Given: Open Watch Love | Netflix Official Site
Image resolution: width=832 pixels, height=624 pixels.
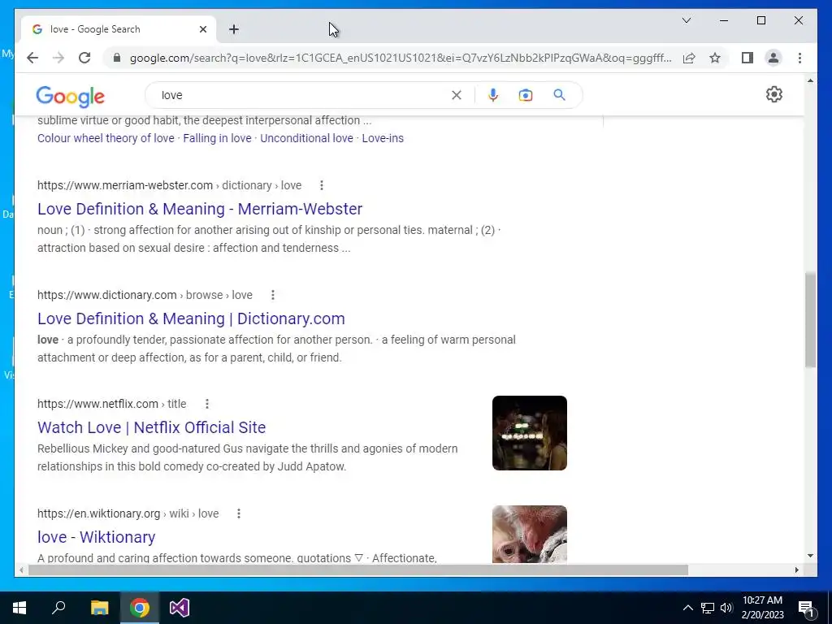Looking at the screenshot, I should 151,427.
